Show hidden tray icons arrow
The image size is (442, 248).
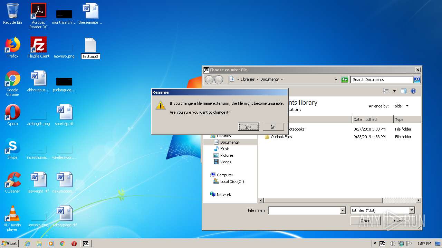coord(375,244)
